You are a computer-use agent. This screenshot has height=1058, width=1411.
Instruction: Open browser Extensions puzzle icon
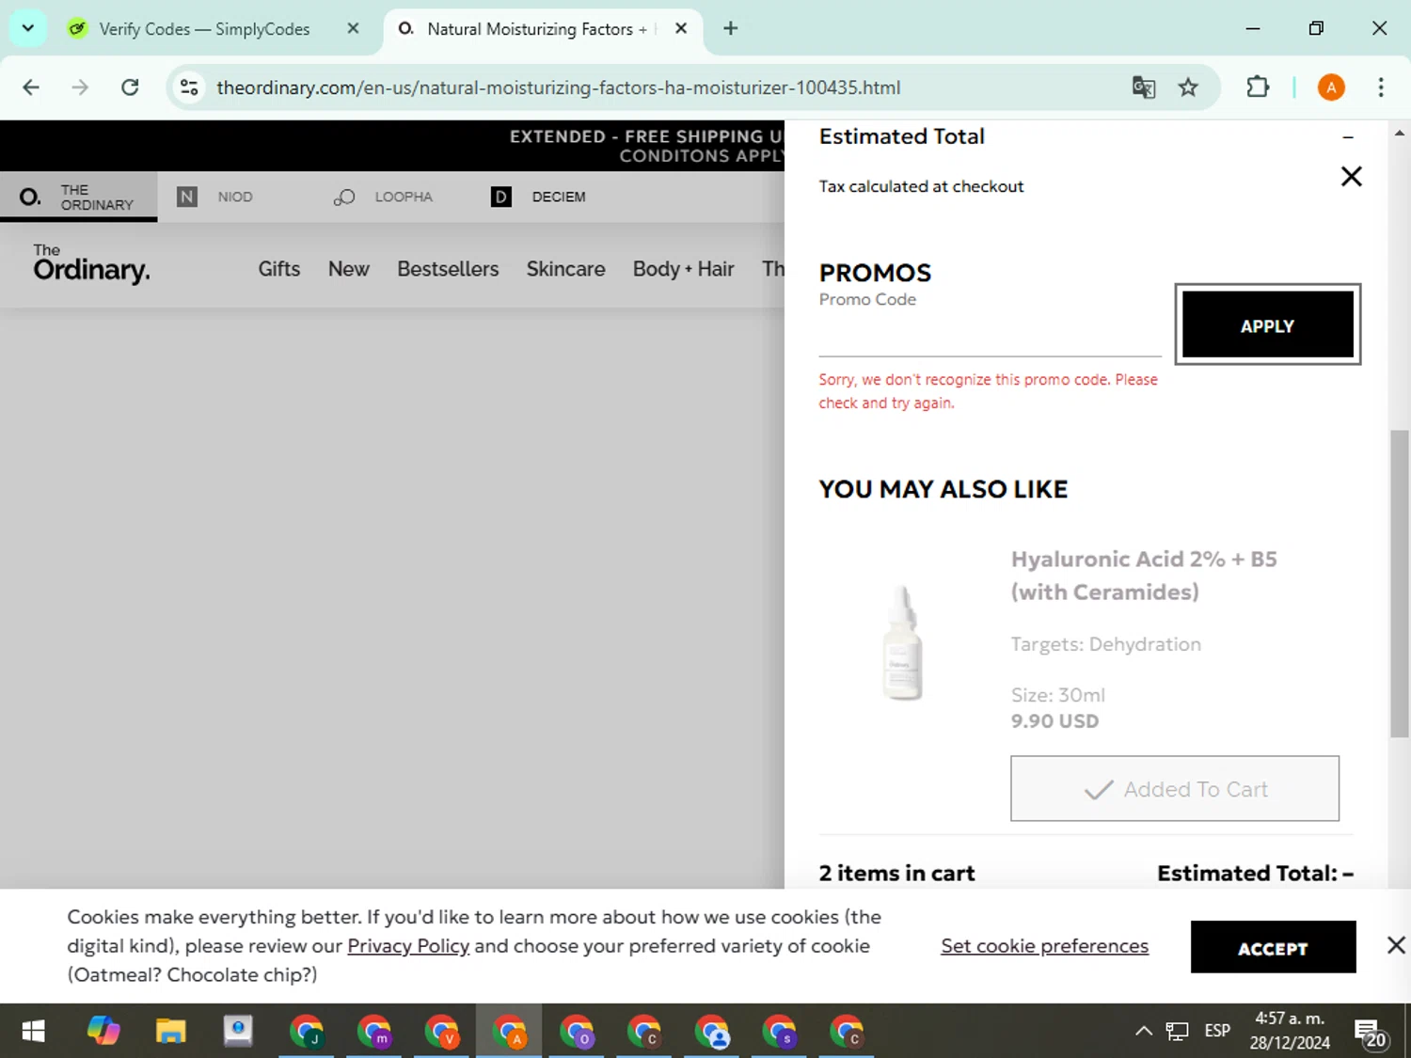[1258, 87]
